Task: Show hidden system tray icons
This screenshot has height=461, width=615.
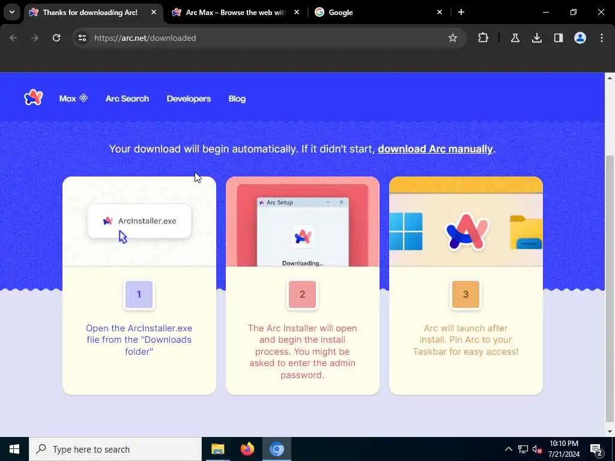Action: point(508,449)
